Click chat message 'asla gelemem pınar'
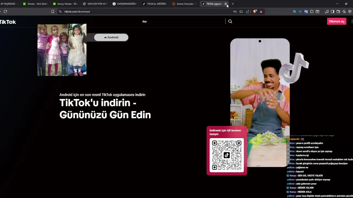This screenshot has height=198, width=353. 306,184
